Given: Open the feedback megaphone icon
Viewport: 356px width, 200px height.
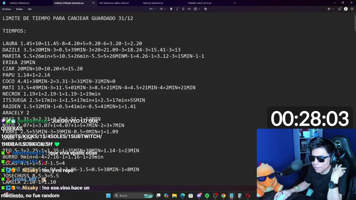Looking at the screenshot, I should (x=340, y=9).
